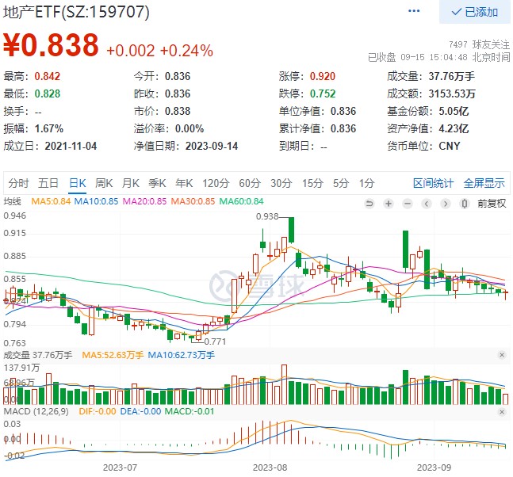Click the volume MA10:62.73万手 label
Viewport: 513px width, 477px height.
coord(182,355)
